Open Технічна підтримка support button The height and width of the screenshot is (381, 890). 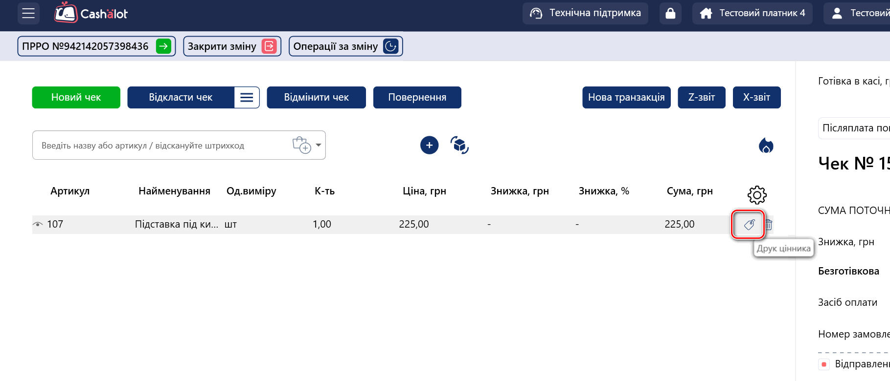click(x=585, y=13)
